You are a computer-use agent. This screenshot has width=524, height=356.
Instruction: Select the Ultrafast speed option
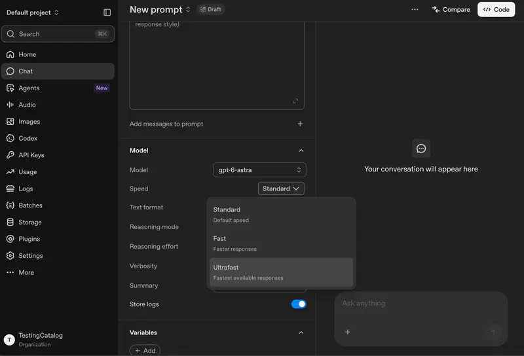point(281,272)
